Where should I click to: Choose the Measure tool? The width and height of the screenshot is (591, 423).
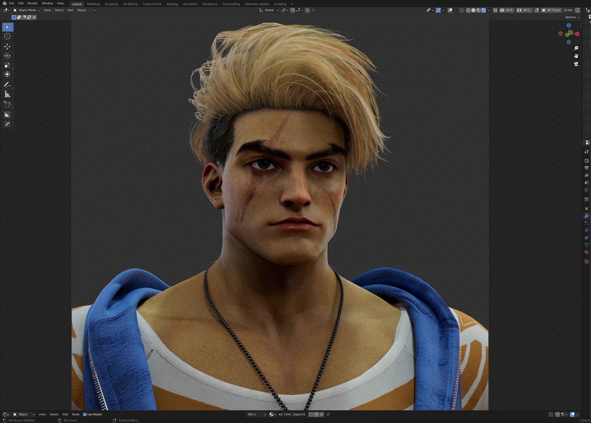click(x=7, y=94)
